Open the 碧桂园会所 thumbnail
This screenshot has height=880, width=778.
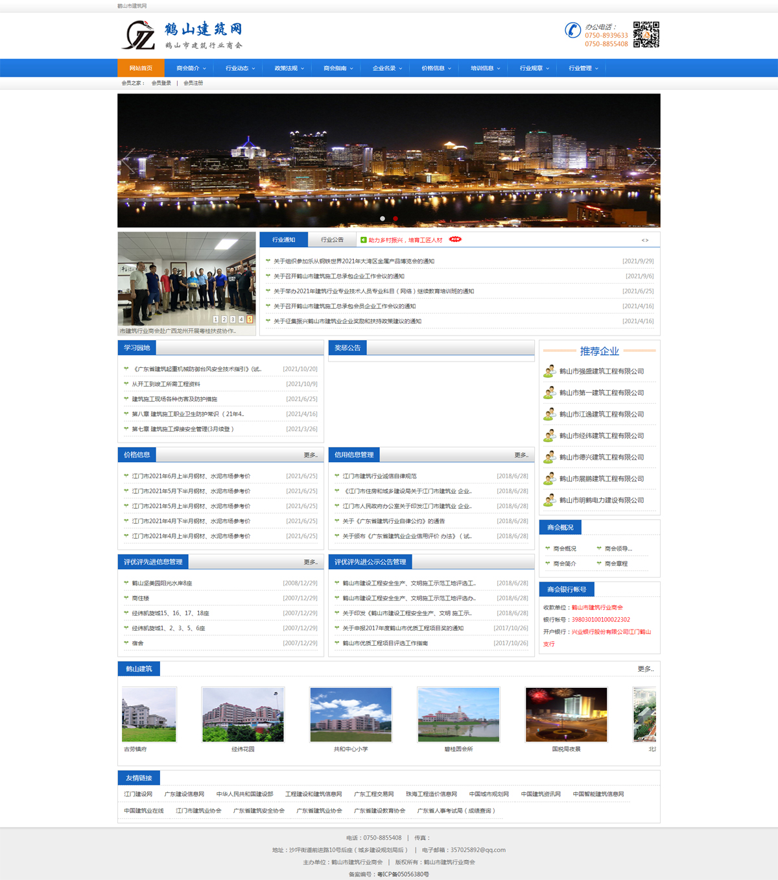coord(458,715)
